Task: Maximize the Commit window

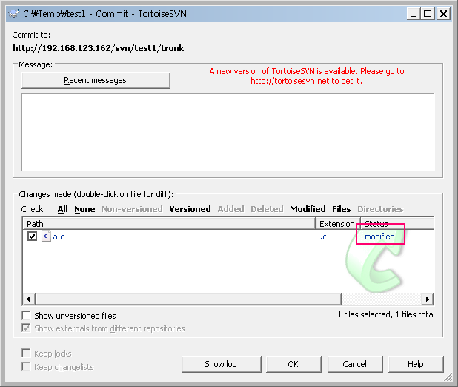Action: coord(428,14)
